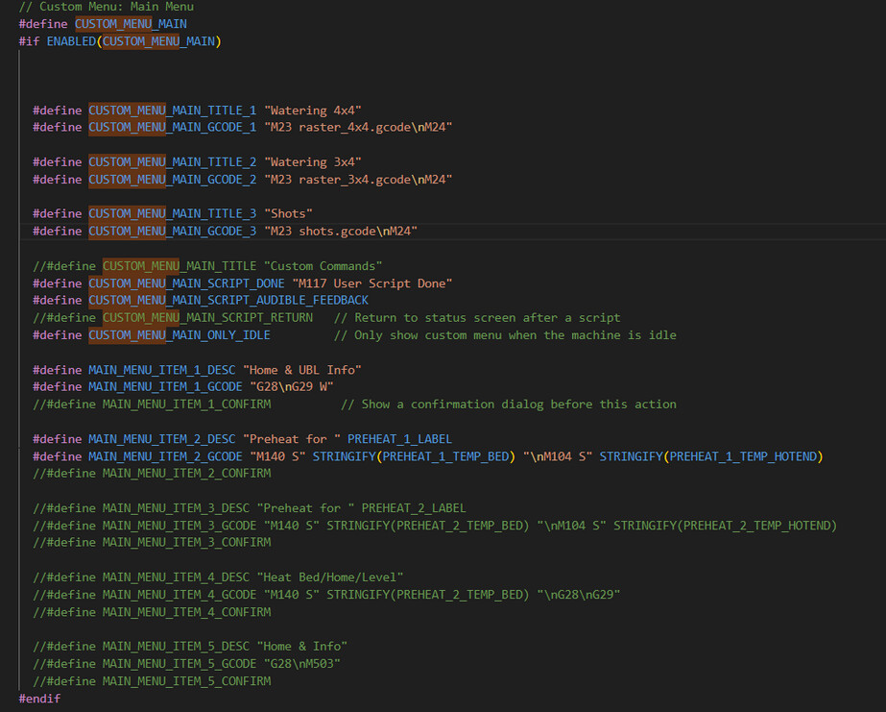Click the "Heat Bed/Home/Level" commented string
The height and width of the screenshot is (712, 886).
(329, 577)
